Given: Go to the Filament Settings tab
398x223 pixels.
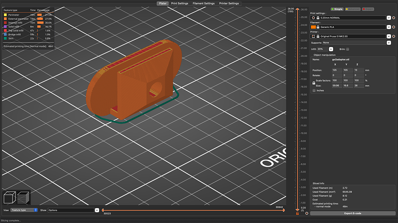Looking at the screenshot, I should [204, 3].
